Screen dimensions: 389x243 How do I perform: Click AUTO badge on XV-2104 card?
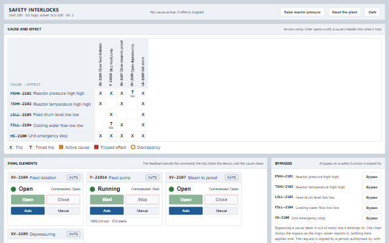pyautogui.click(x=74, y=177)
